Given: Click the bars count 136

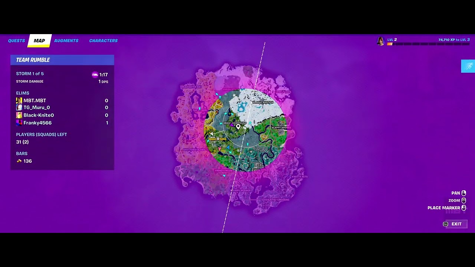Looking at the screenshot, I should tap(27, 161).
